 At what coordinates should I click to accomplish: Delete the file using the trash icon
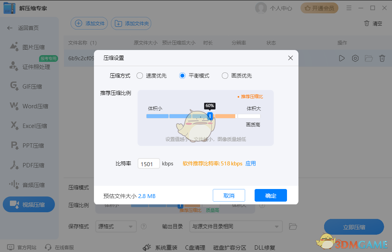pos(382,58)
